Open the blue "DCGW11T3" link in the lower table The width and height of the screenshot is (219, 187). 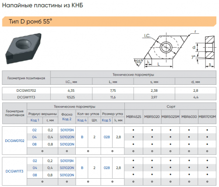pos(14,171)
